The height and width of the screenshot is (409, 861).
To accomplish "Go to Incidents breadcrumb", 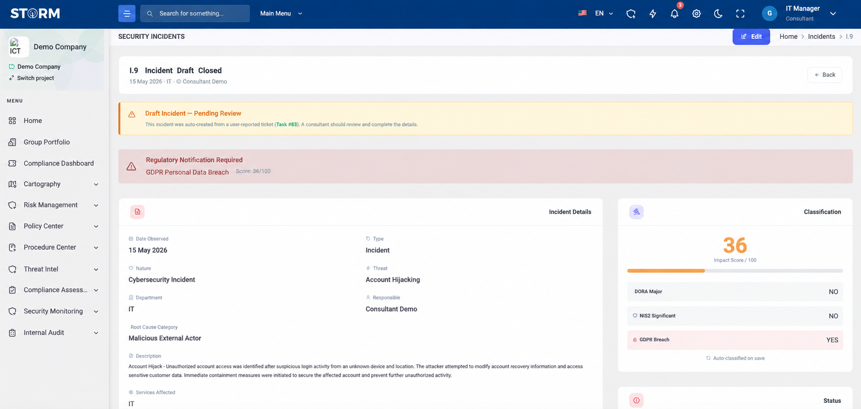I will (x=822, y=36).
